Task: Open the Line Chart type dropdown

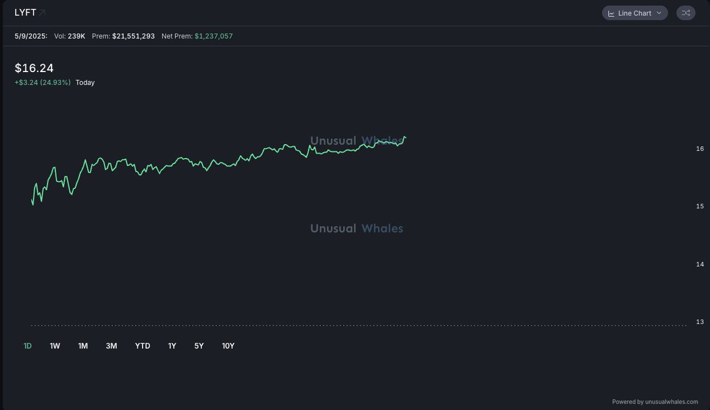Action: [635, 13]
